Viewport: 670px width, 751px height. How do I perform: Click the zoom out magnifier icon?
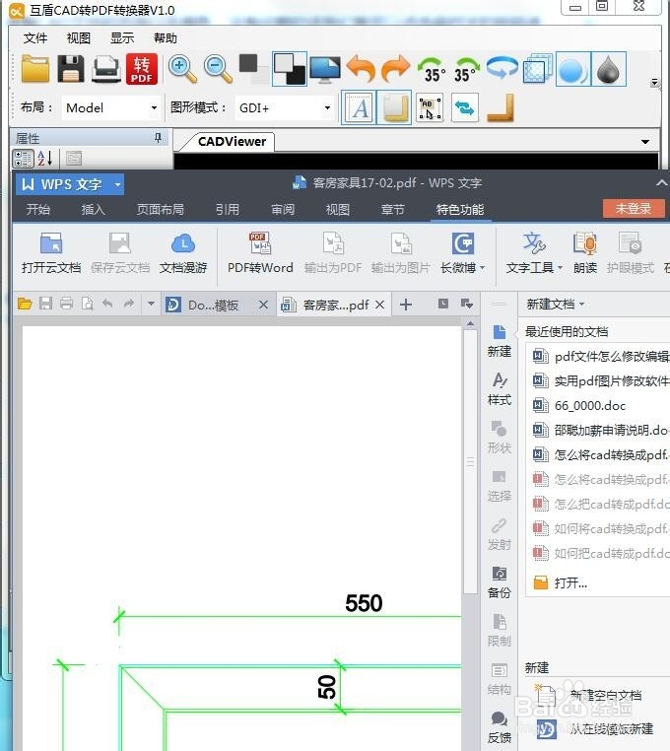pyautogui.click(x=218, y=69)
